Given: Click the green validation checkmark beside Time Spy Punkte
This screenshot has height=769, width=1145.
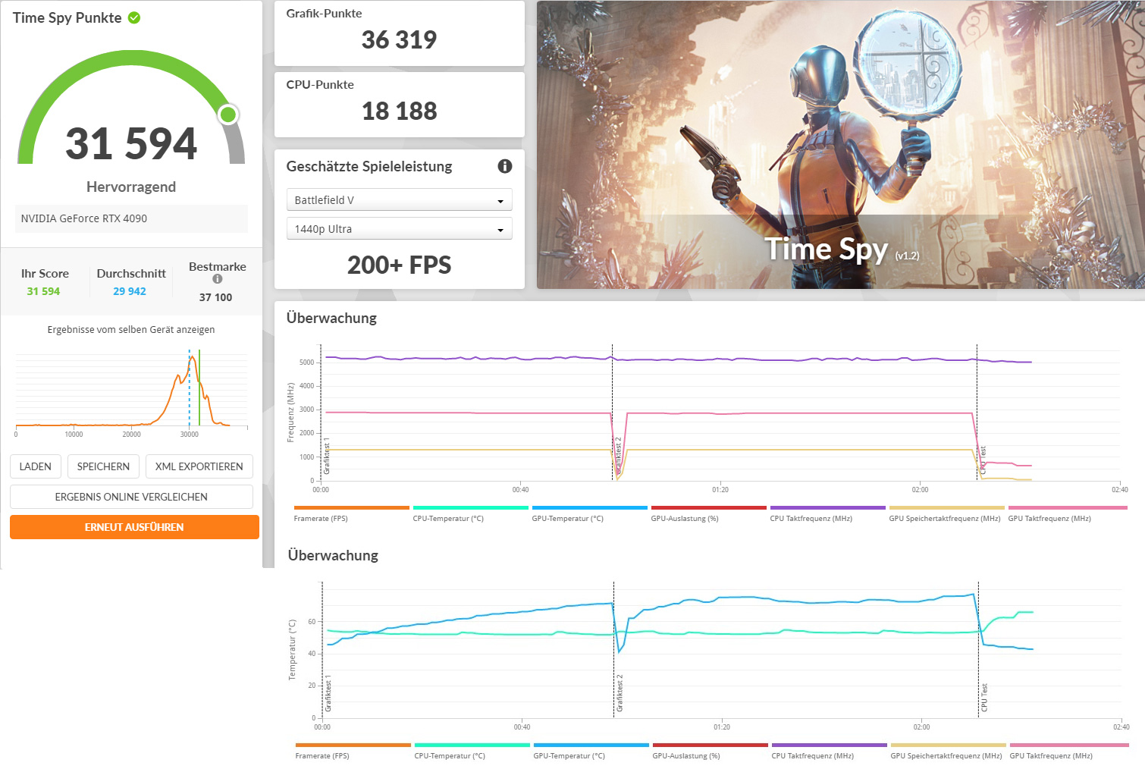Looking at the screenshot, I should click(x=134, y=17).
